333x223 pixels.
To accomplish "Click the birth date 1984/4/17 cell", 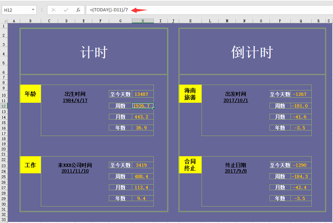I will 75,100.
